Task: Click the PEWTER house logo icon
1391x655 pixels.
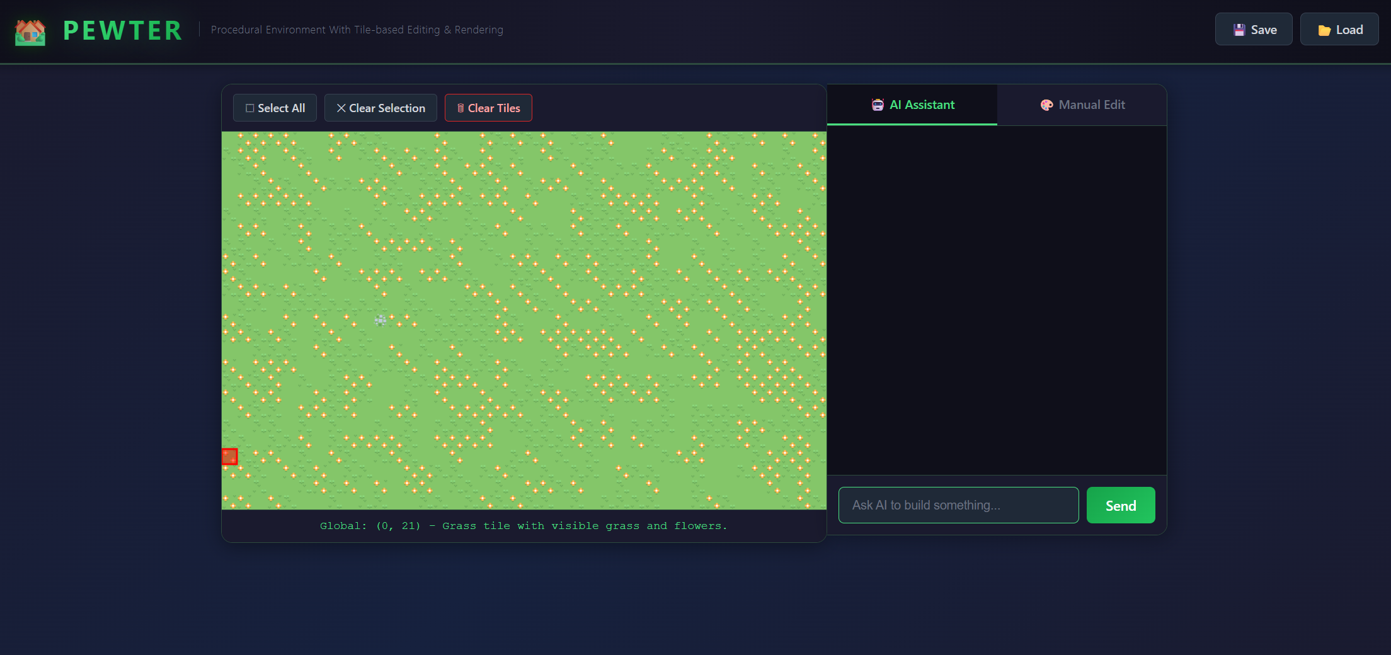Action: click(x=30, y=31)
